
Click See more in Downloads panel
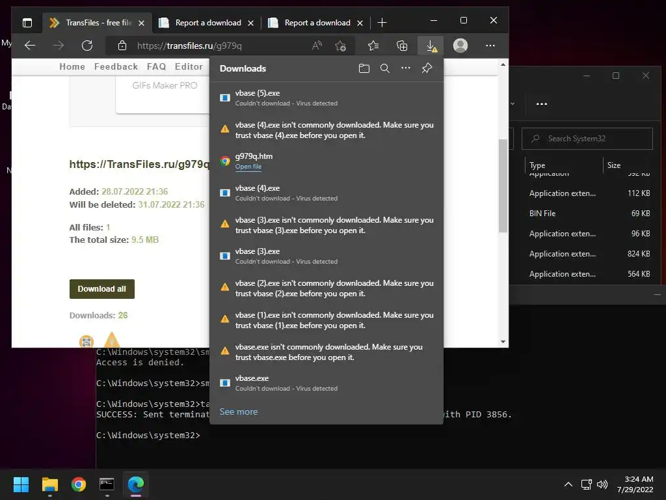coord(238,411)
